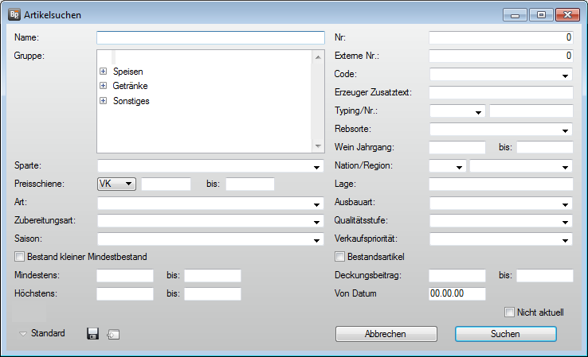Click the Von Datum date field

click(457, 294)
